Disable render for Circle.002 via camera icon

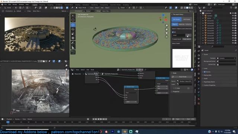(x=235, y=23)
